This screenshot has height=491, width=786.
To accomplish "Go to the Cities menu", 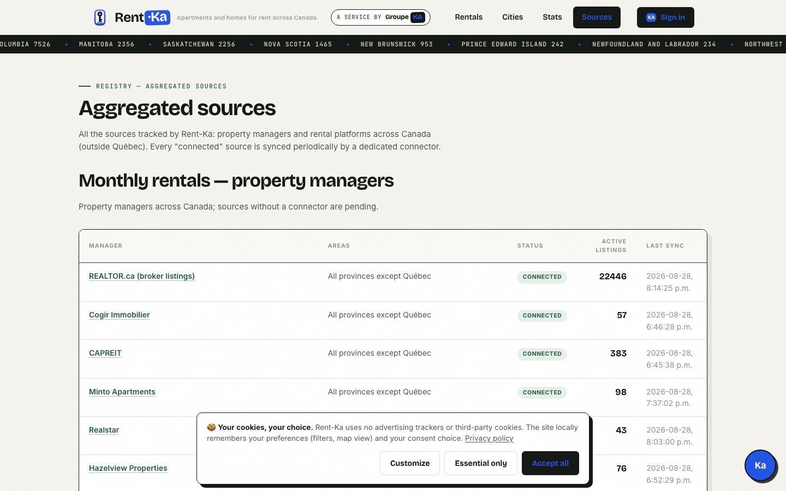I will 513,17.
